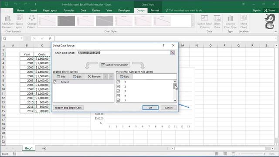Click the Year header cell

pos(27,54)
